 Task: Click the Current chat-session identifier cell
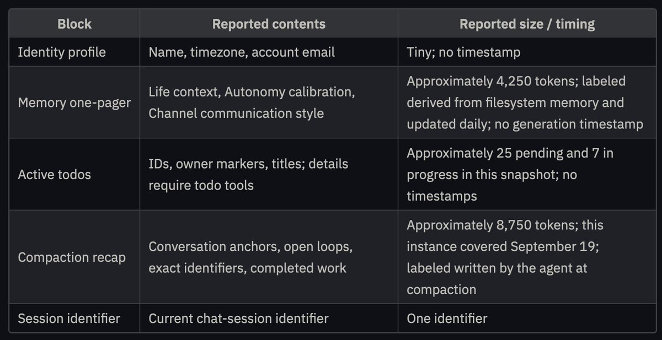269,318
